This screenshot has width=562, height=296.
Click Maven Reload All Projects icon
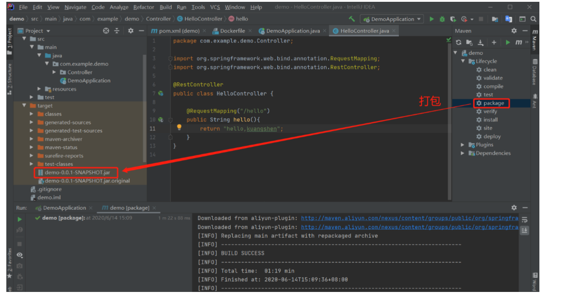pos(459,42)
